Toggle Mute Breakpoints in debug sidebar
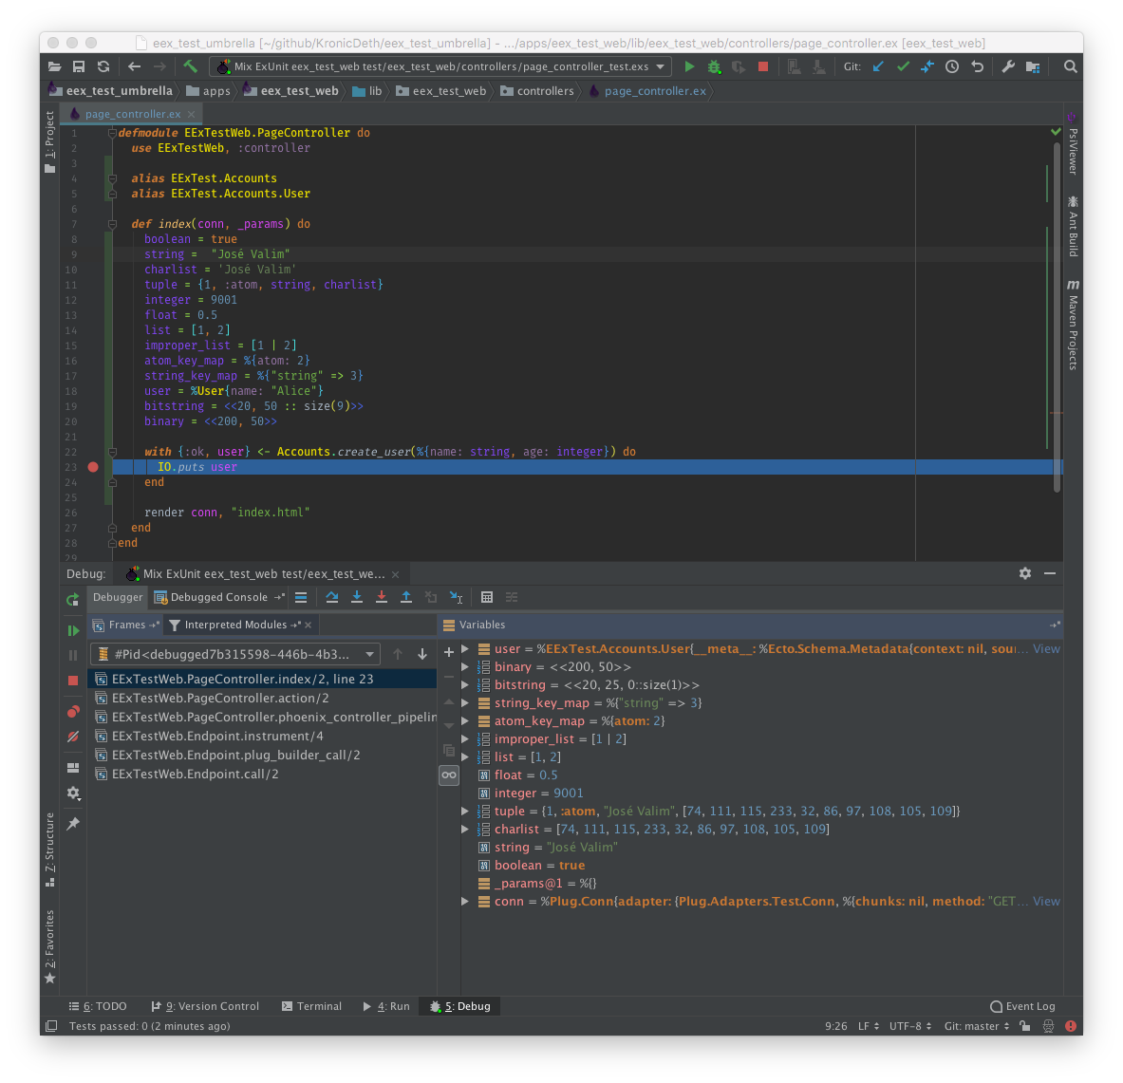Image resolution: width=1123 pixels, height=1083 pixels. [x=73, y=737]
